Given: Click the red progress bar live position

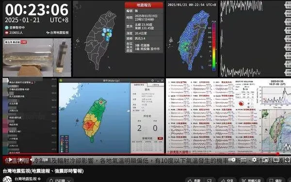Looking at the screenshot, I should pos(278,153).
